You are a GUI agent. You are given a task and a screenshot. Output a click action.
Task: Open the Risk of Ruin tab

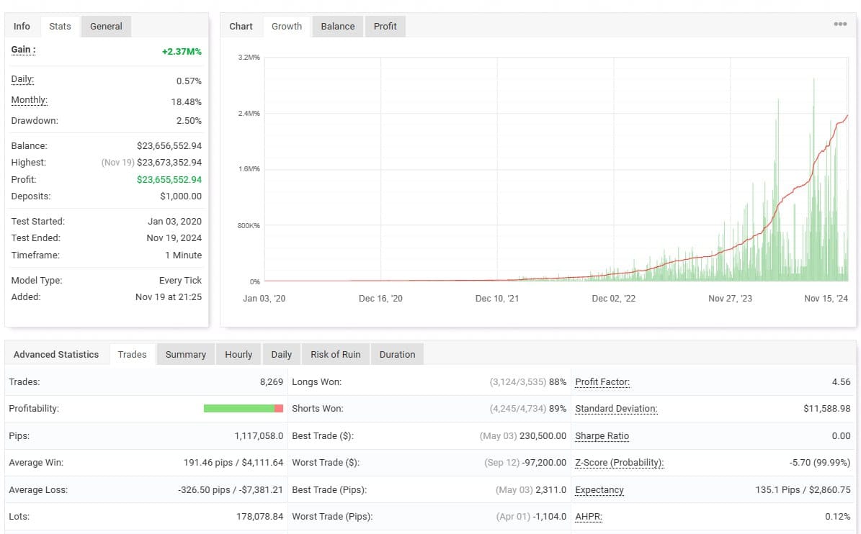tap(336, 354)
